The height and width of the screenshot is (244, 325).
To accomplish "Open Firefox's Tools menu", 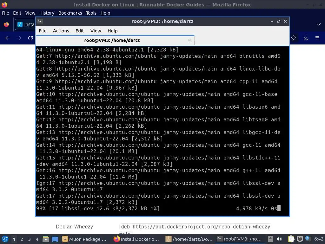I will pos(91,13).
